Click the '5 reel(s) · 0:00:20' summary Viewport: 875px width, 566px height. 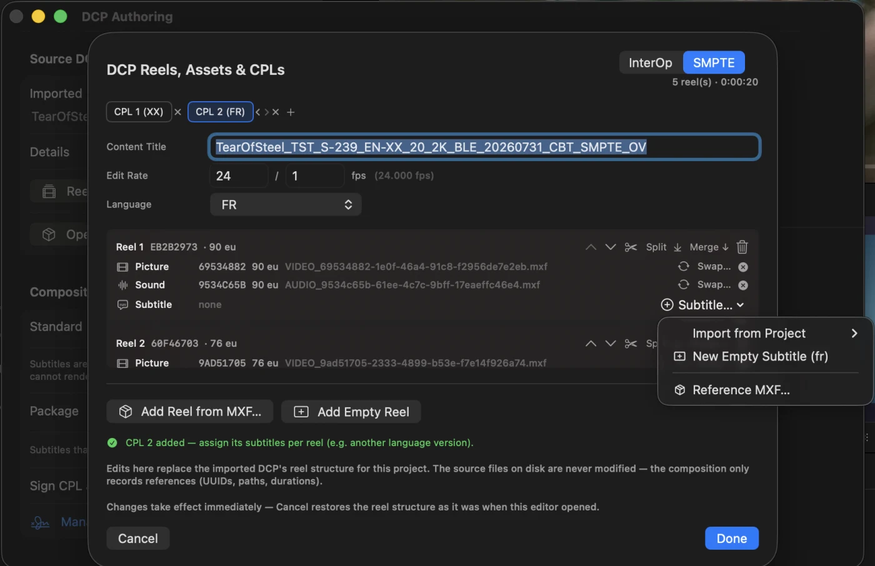715,82
